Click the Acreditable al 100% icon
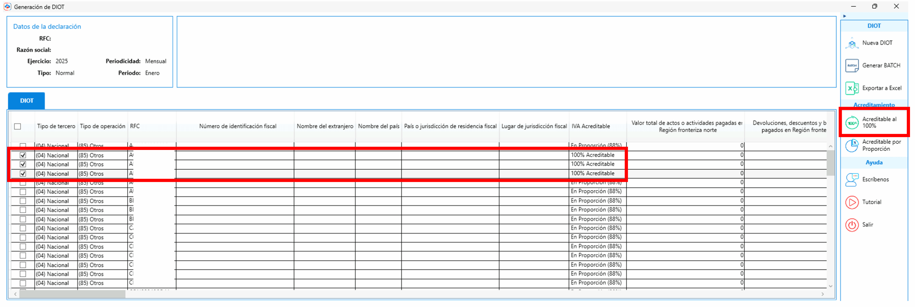Viewport: 915px width, 307px height. [852, 123]
